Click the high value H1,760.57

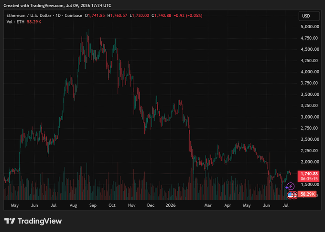[x=117, y=16]
